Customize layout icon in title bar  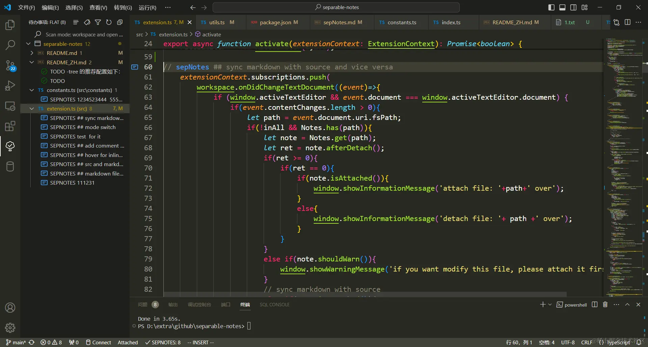585,7
